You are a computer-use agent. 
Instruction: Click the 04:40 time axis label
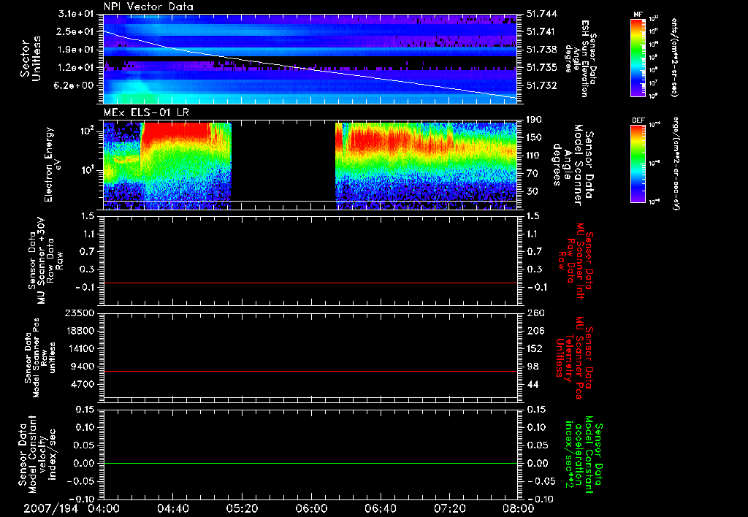pos(173,509)
